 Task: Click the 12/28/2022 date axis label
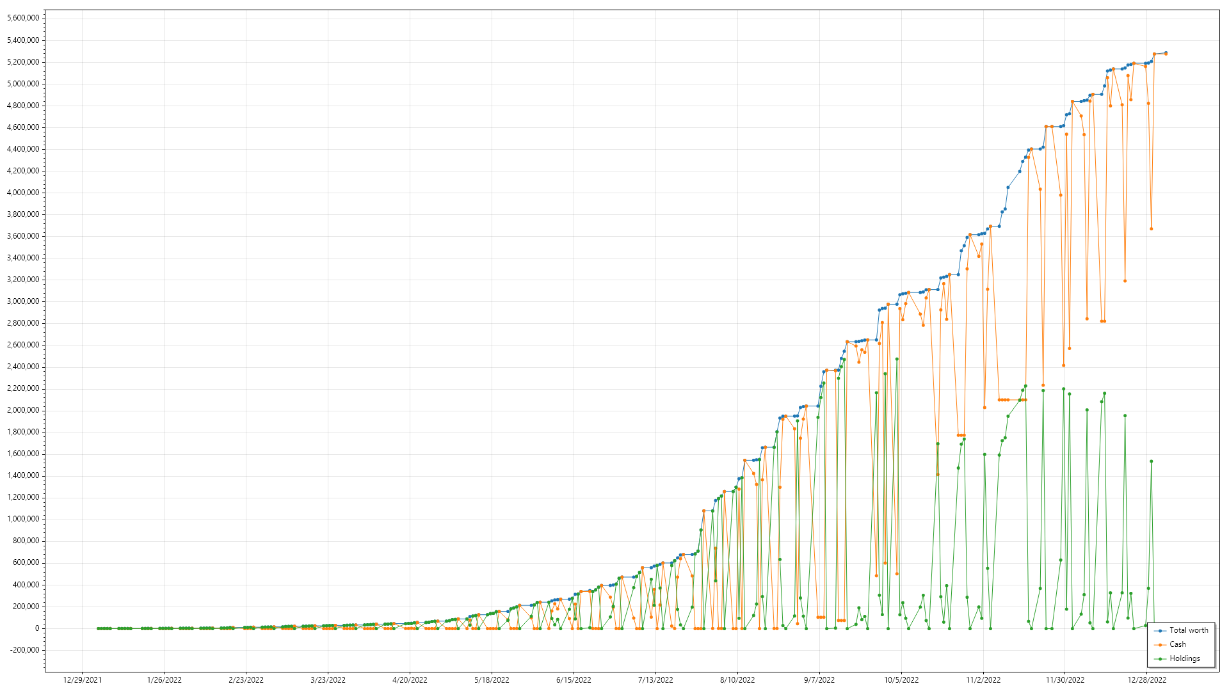(x=1147, y=680)
